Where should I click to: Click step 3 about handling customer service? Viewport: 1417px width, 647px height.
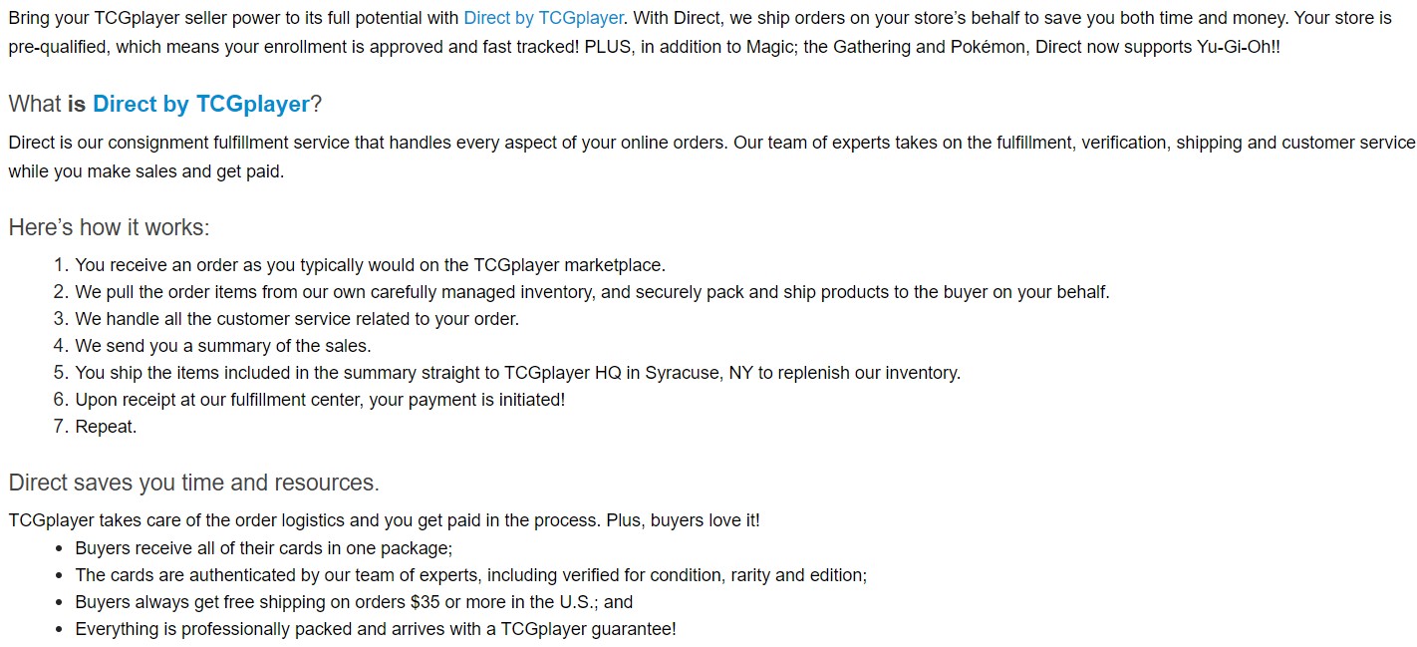click(x=297, y=319)
